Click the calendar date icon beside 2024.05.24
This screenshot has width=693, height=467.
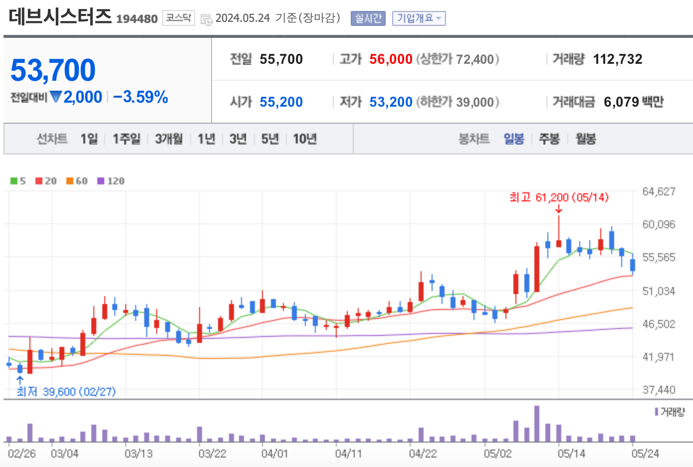click(x=206, y=19)
